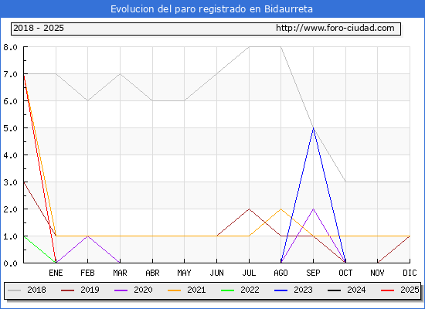Screen dimensions: 425x309
Task: Click the green 2022 legend color line
Action: [228, 290]
